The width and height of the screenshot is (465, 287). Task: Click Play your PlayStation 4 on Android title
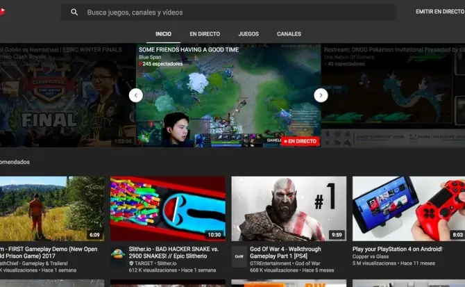click(x=398, y=249)
